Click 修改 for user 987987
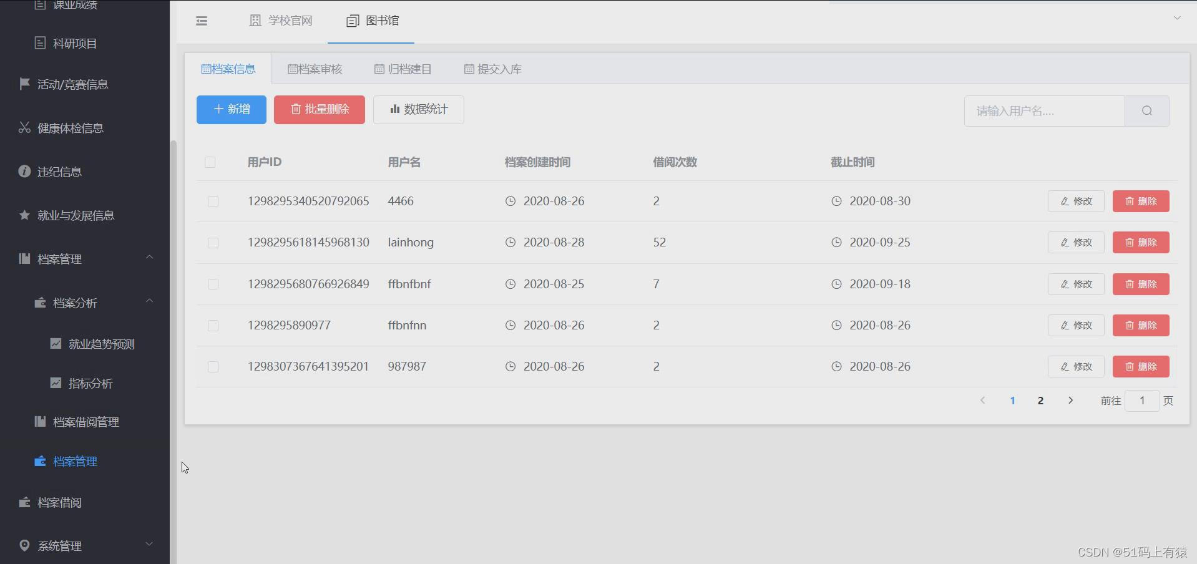This screenshot has height=564, width=1197. point(1076,367)
